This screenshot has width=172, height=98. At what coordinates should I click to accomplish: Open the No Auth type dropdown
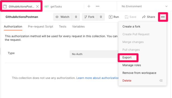[94, 54]
